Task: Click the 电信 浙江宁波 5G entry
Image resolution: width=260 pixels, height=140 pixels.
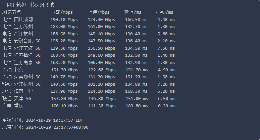Action: [21, 48]
